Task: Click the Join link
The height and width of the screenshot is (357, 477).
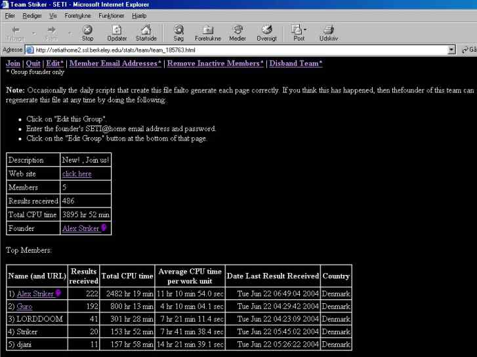Action: (x=13, y=63)
